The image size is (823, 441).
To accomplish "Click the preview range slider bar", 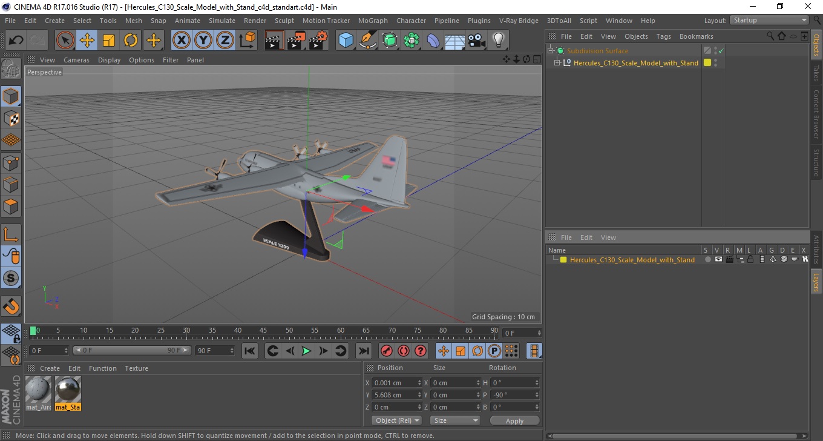I will [132, 351].
